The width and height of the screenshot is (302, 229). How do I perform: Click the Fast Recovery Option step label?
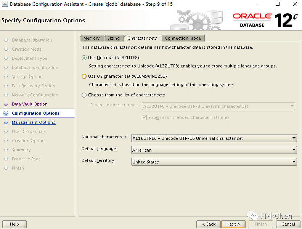tap(34, 86)
